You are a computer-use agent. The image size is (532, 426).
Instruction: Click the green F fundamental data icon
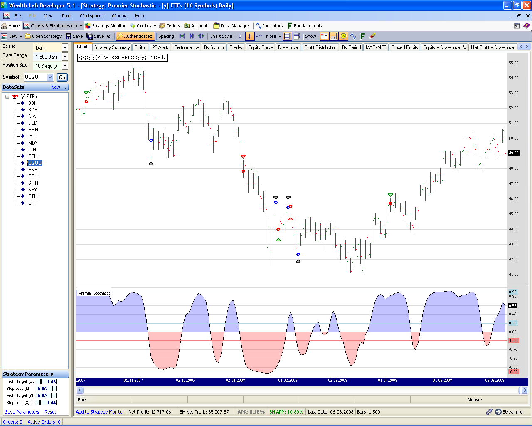pyautogui.click(x=362, y=36)
